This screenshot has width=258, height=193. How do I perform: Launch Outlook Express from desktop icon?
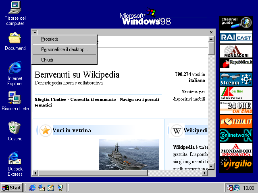[15, 158]
